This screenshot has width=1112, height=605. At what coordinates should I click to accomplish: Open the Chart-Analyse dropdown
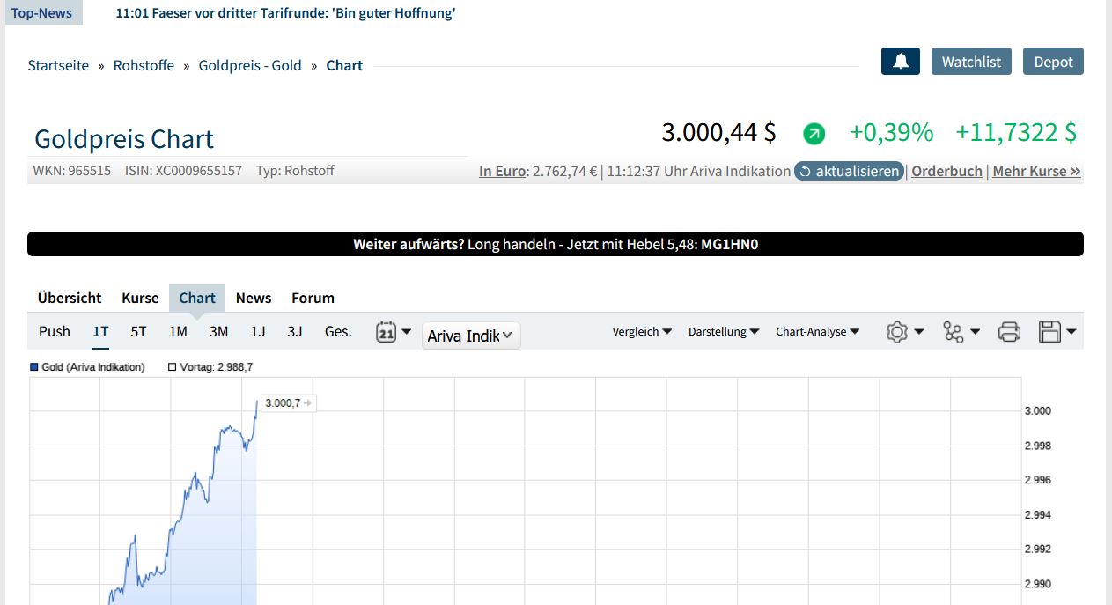[x=818, y=332]
